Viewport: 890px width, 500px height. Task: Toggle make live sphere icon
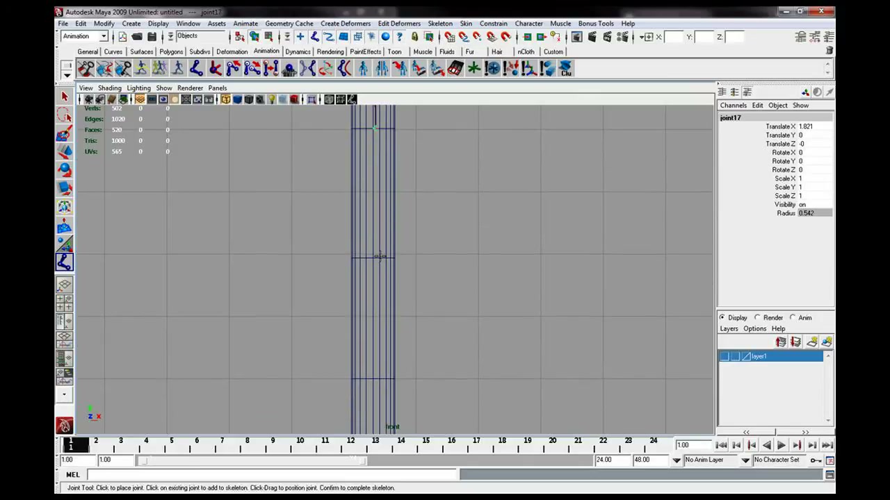(505, 37)
